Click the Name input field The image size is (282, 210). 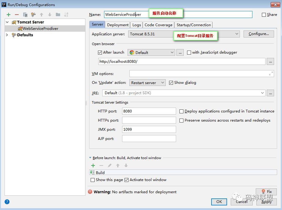[x=178, y=14]
